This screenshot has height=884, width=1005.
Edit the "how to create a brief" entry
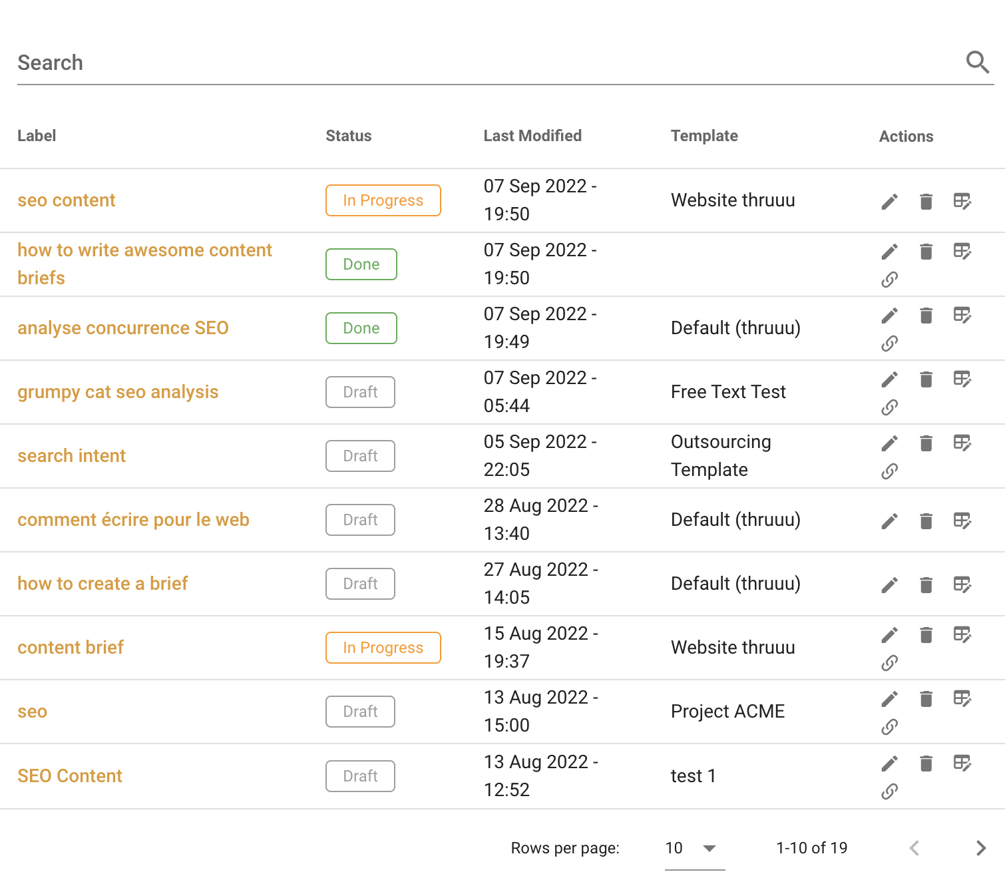tap(889, 584)
